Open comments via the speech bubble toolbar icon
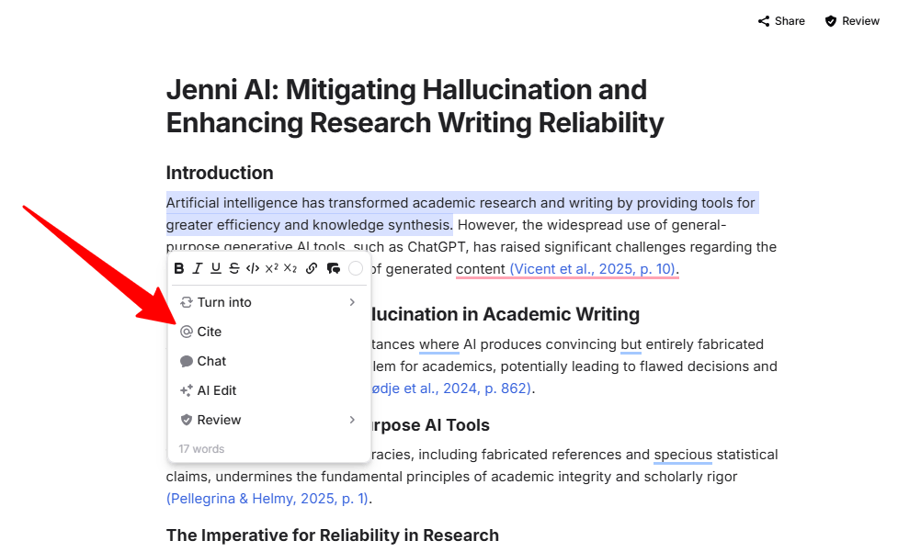 coord(333,267)
